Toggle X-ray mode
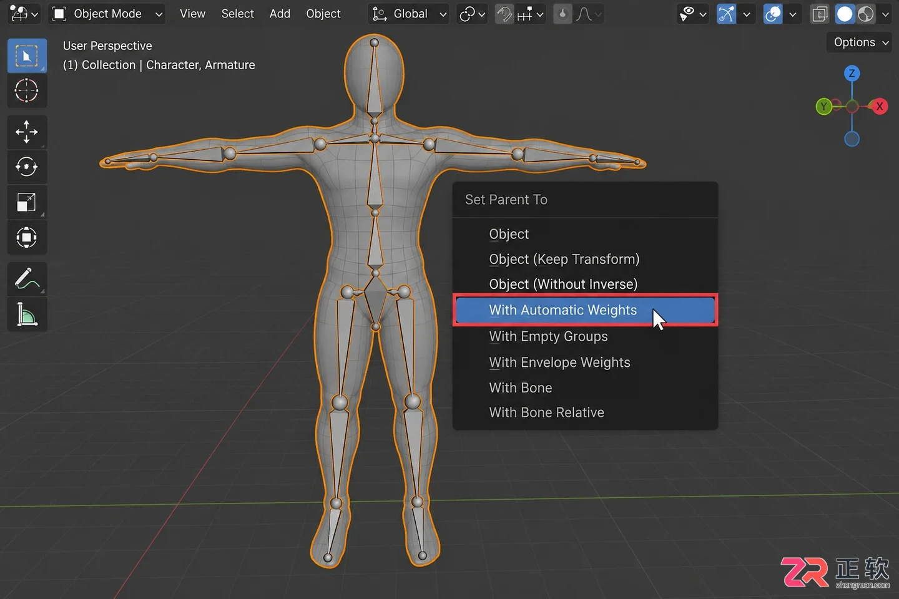899x599 pixels. [x=820, y=14]
